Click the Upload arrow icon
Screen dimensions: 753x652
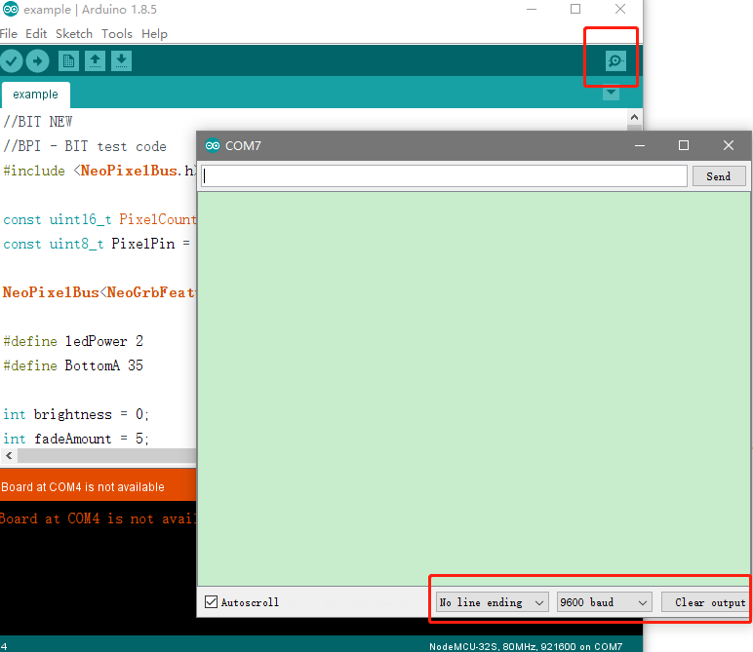tap(37, 61)
